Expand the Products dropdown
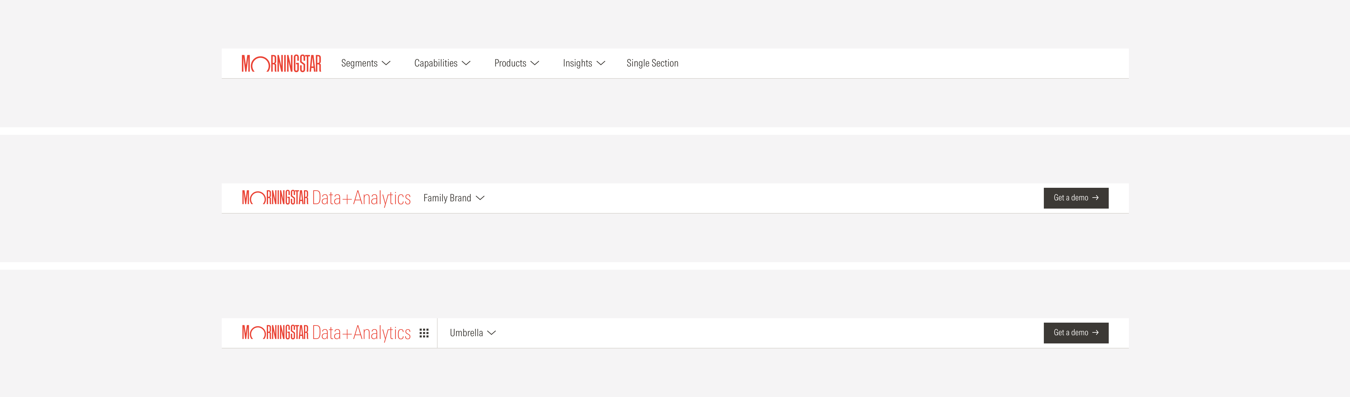Viewport: 1350px width, 397px height. (x=517, y=63)
